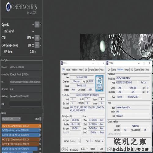Click the Validate button in left CPU-Z
153x153 pixels.
tap(92, 149)
